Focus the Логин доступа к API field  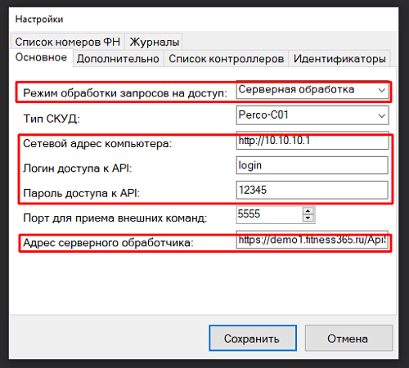pyautogui.click(x=312, y=165)
